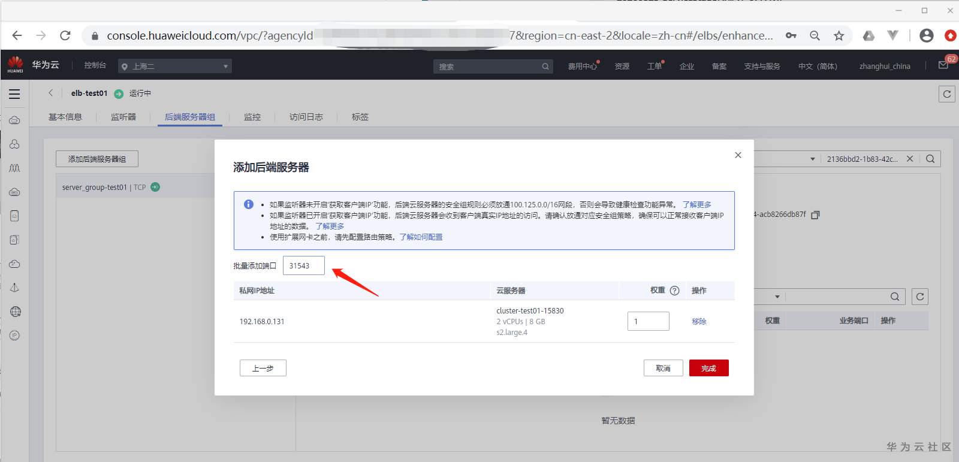
Task: Open the circled IP sidebar icon
Action: (x=14, y=336)
